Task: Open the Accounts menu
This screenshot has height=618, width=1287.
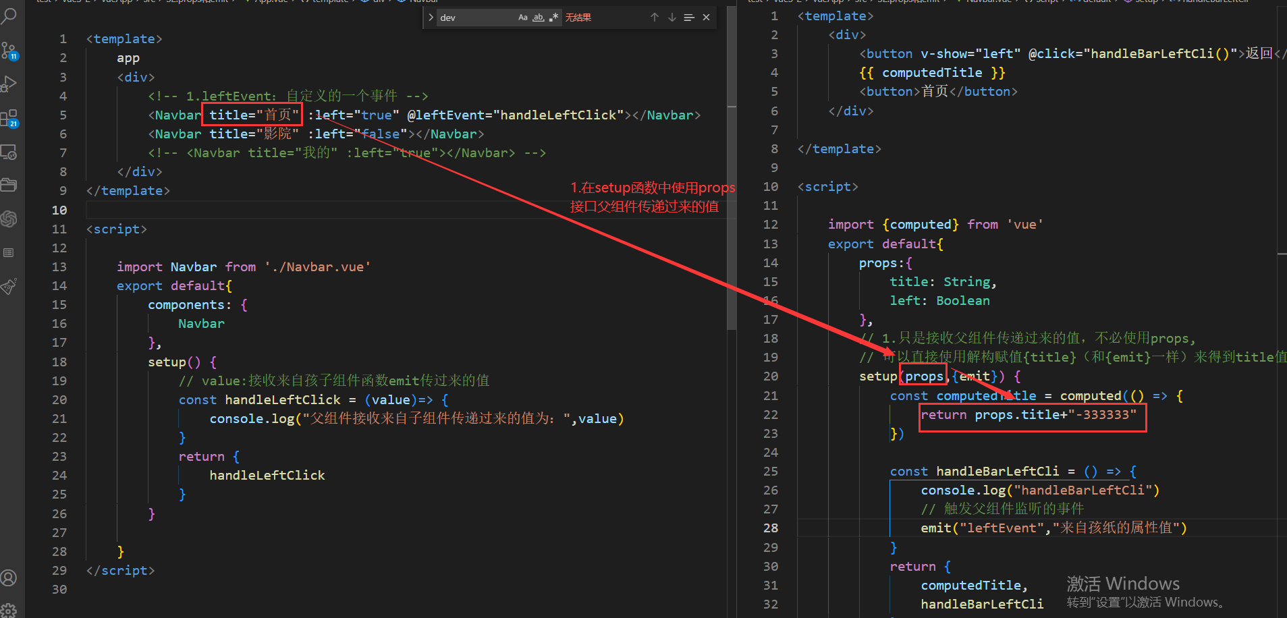Action: pyautogui.click(x=9, y=578)
